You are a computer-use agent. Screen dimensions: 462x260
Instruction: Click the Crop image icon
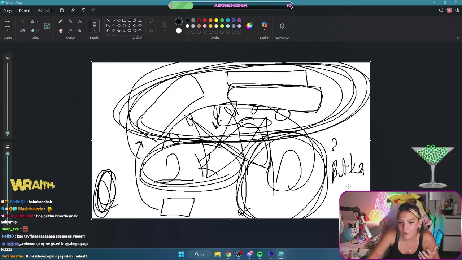pyautogui.click(x=22, y=22)
